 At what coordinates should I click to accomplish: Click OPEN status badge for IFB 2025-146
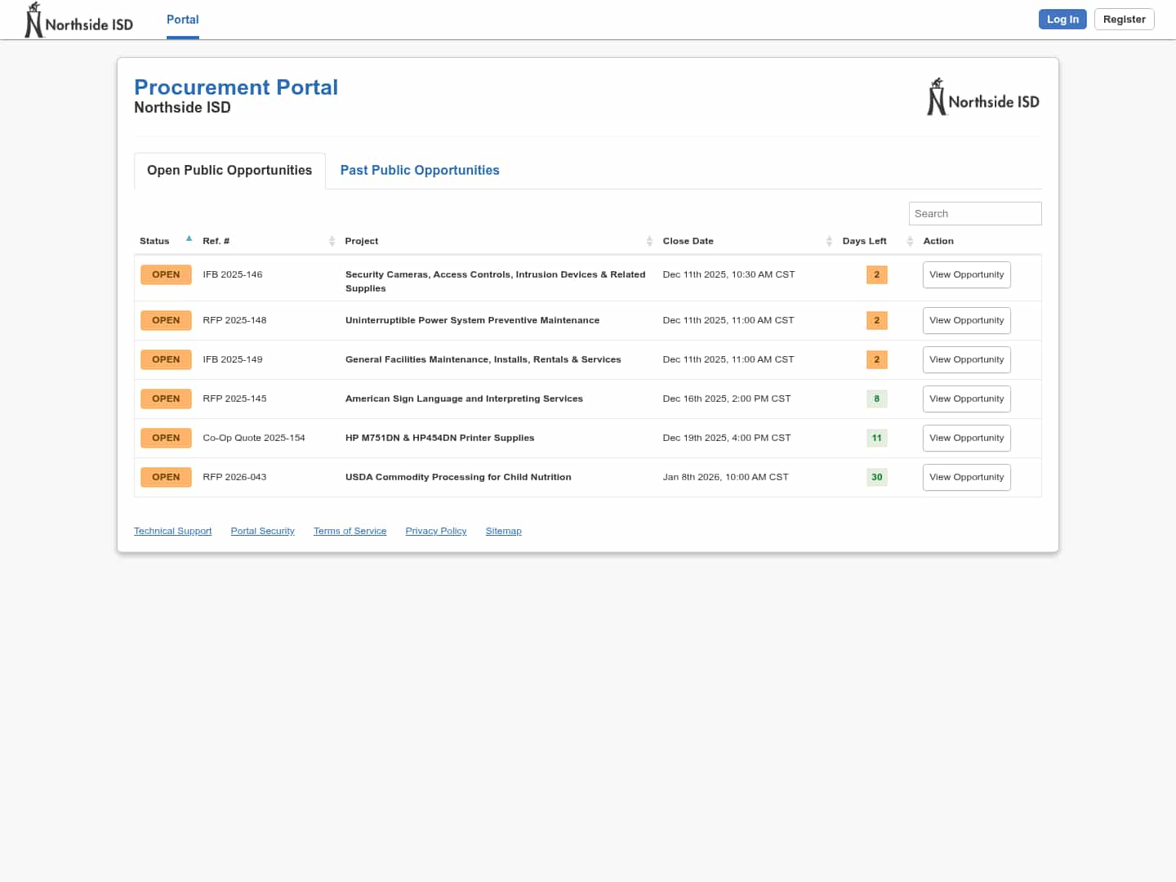pos(166,274)
